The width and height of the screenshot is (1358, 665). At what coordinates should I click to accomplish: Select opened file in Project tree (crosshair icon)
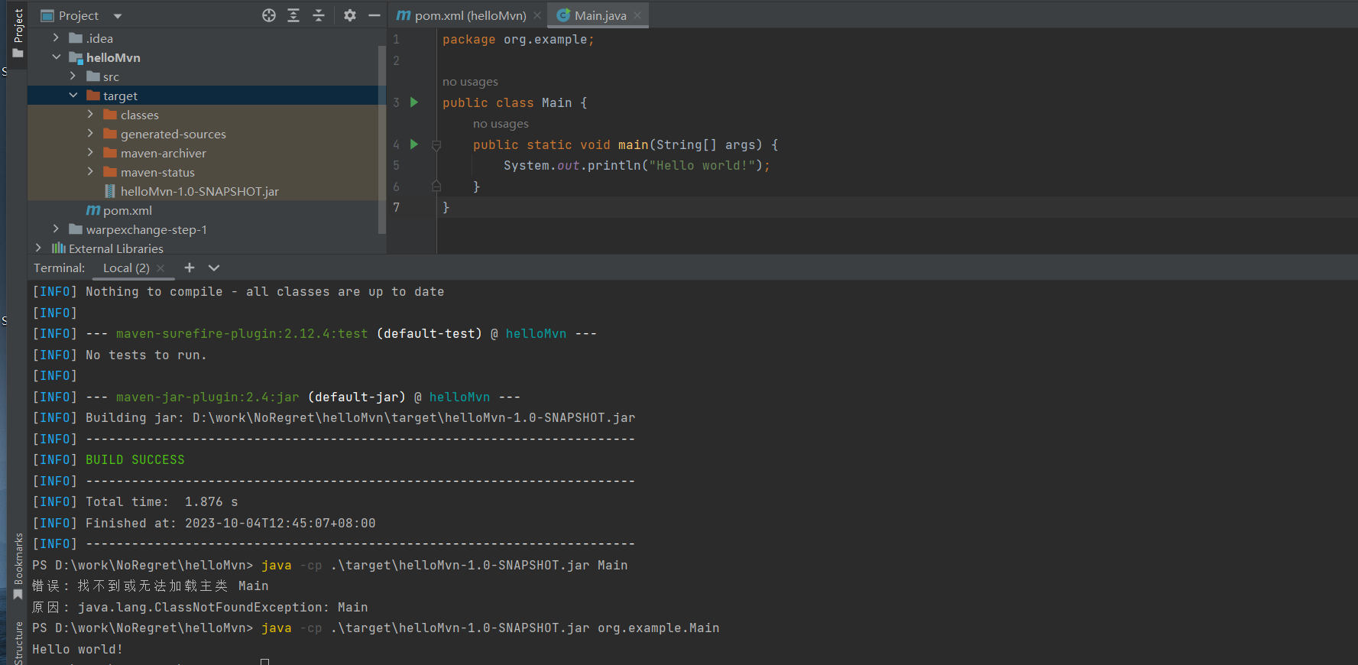(269, 15)
